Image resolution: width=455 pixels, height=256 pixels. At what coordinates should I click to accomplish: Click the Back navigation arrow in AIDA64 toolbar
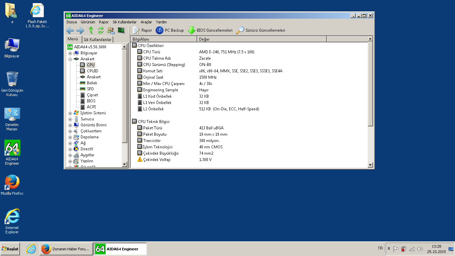pos(70,30)
